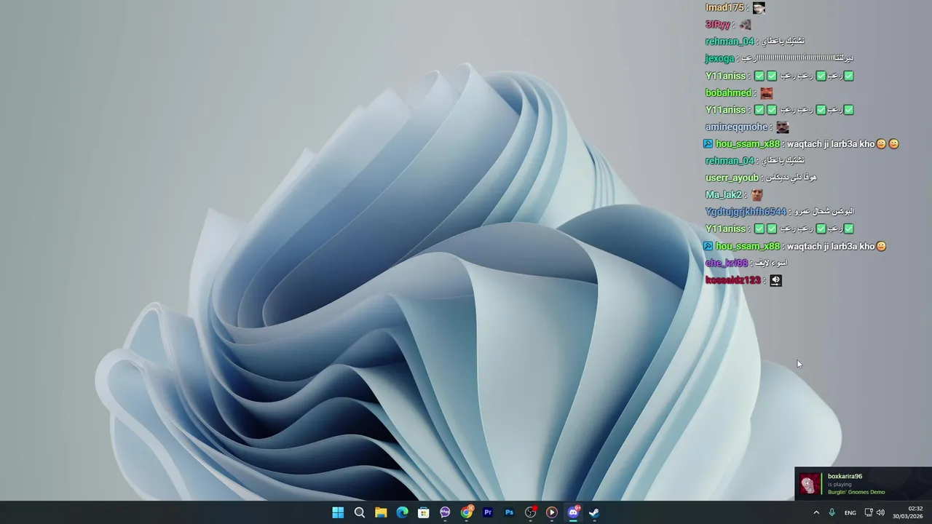This screenshot has height=524, width=932.
Task: Open File Explorer from taskbar
Action: coord(381,512)
